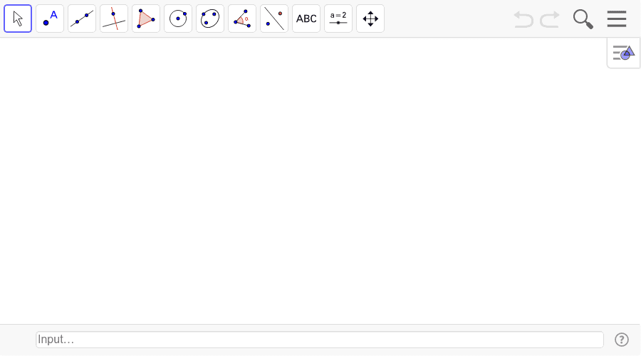
Task: Select the a=2 Slider tool
Action: [338, 19]
